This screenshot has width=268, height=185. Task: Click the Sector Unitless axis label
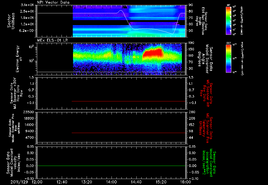click(x=11, y=21)
